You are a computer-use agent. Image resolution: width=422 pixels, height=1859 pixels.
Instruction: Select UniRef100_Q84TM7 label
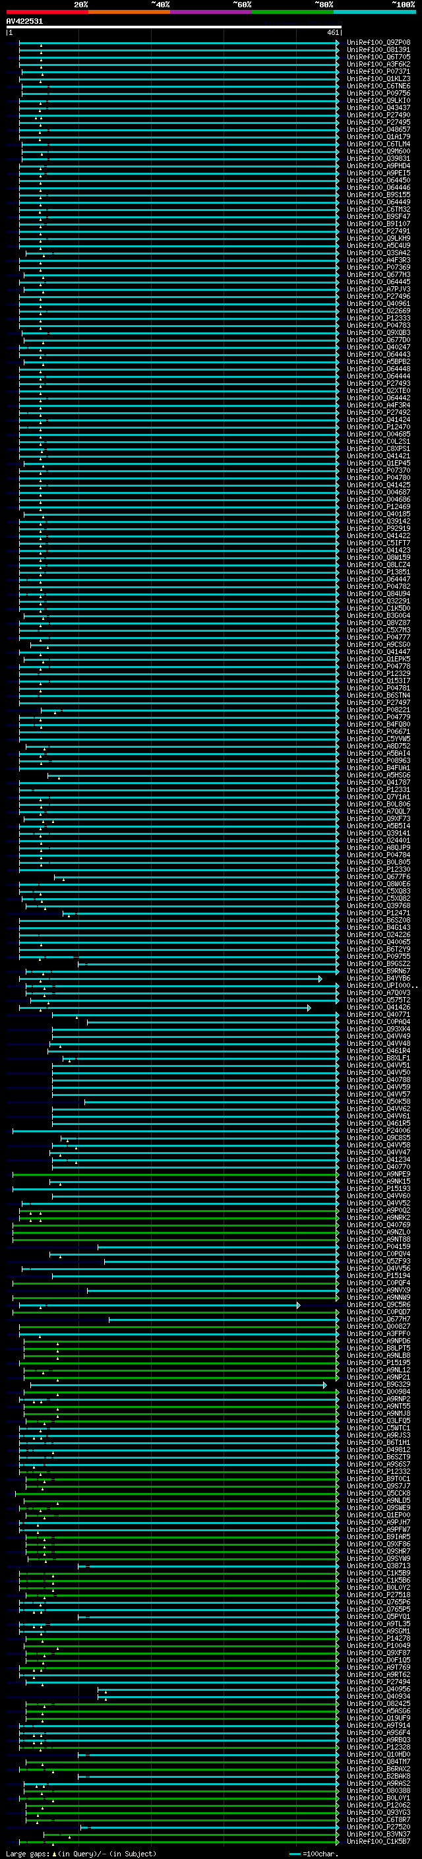coord(378,1761)
